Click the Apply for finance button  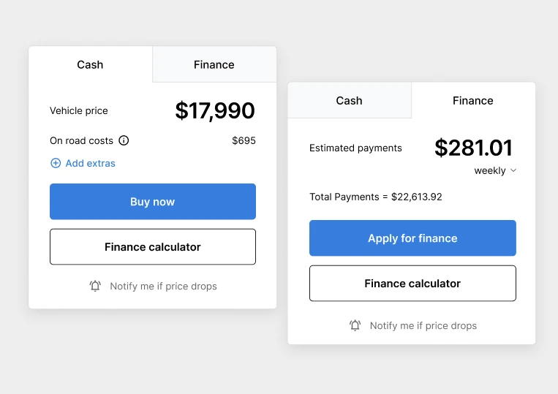pyautogui.click(x=412, y=238)
